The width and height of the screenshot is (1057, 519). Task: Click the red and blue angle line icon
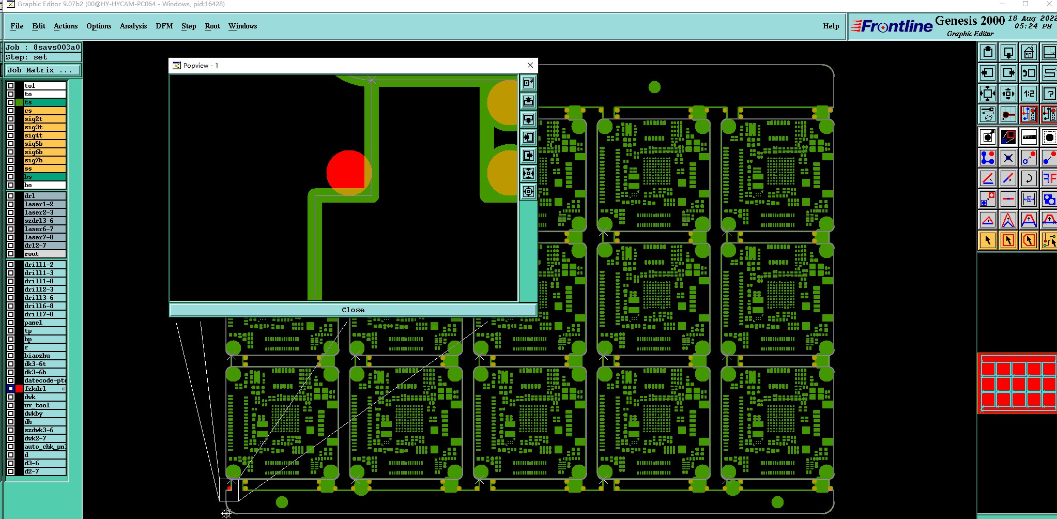click(988, 178)
